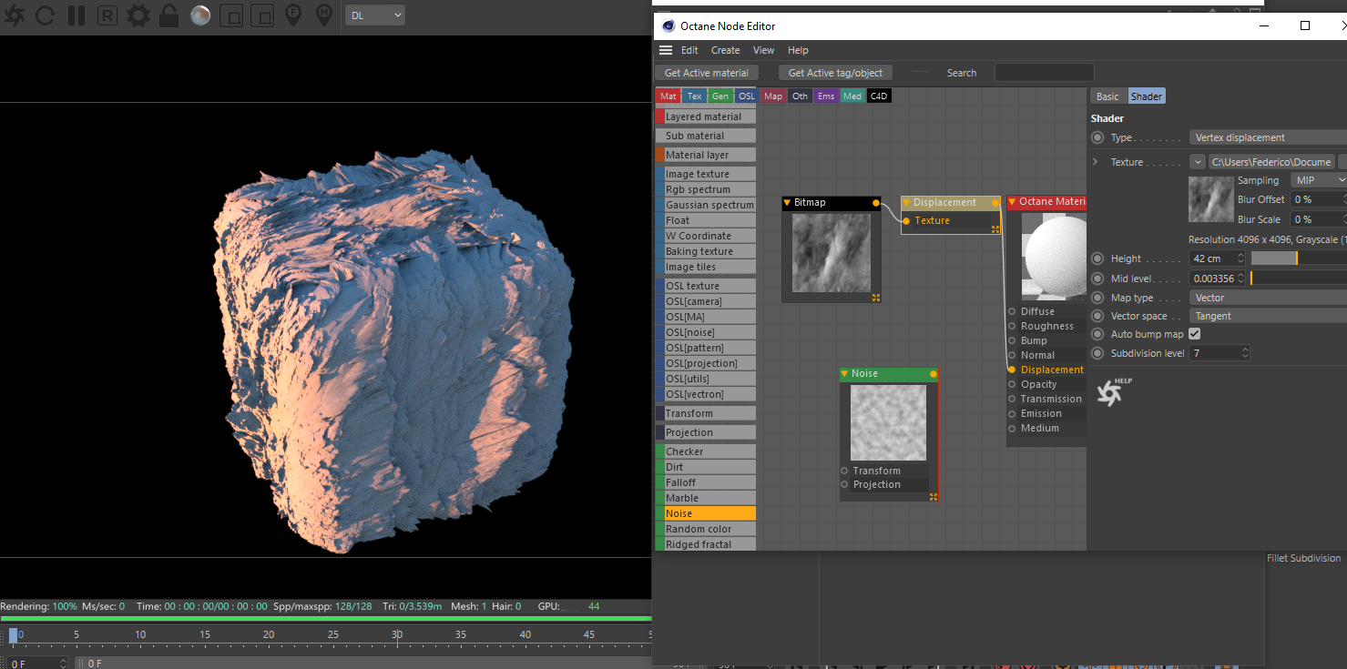Image resolution: width=1347 pixels, height=669 pixels.
Task: Restart the render with the circular arrow icon
Action: click(46, 15)
